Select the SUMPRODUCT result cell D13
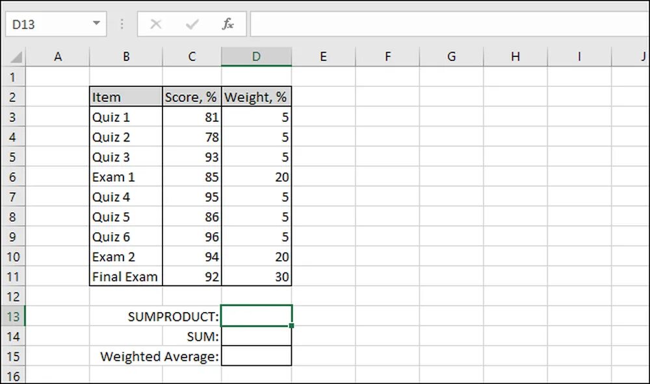The width and height of the screenshot is (650, 384). [257, 316]
